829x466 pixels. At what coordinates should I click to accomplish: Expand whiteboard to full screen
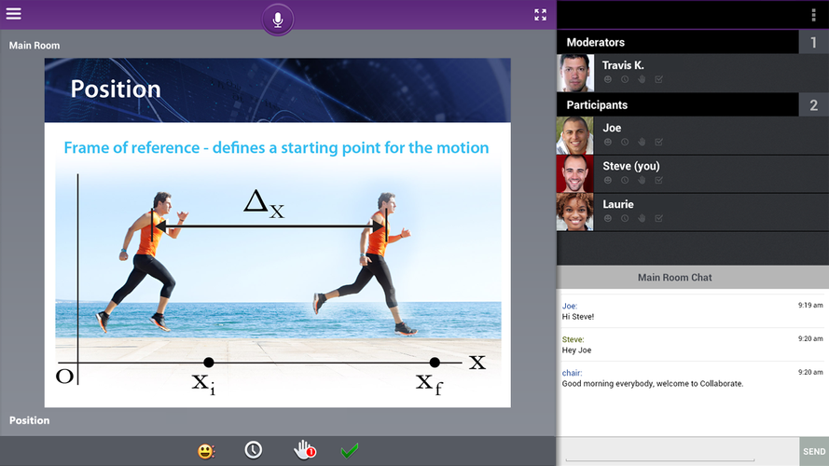540,15
